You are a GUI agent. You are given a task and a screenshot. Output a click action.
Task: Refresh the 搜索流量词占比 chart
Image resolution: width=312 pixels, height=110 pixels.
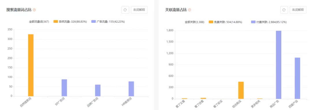click(x=125, y=10)
